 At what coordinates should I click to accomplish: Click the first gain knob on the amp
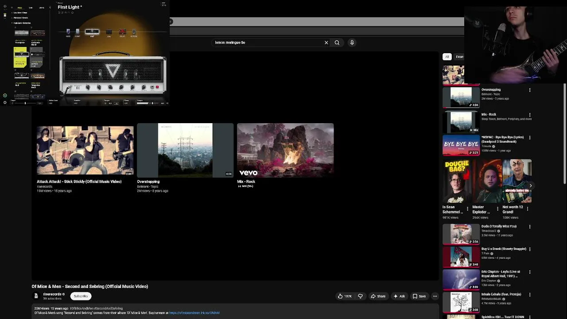tap(88, 87)
